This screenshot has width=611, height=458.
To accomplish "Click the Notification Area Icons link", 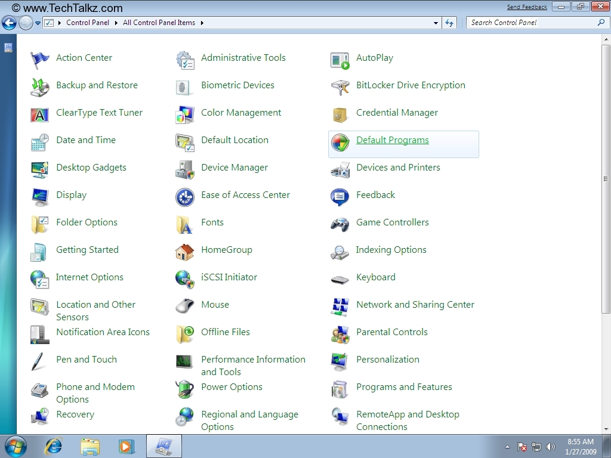I will click(103, 332).
